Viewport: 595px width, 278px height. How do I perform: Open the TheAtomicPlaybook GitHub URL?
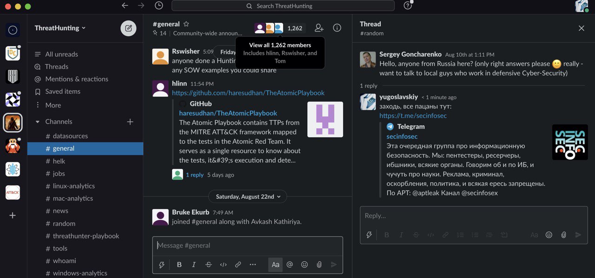coord(248,93)
